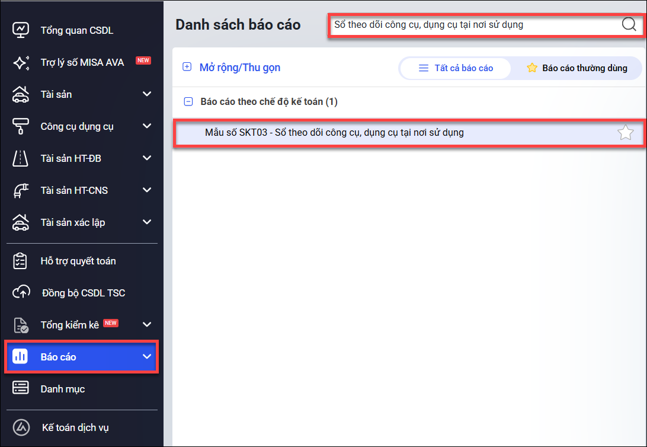
Task: Open Mẫu số SKT03 report row
Action: pyautogui.click(x=334, y=133)
